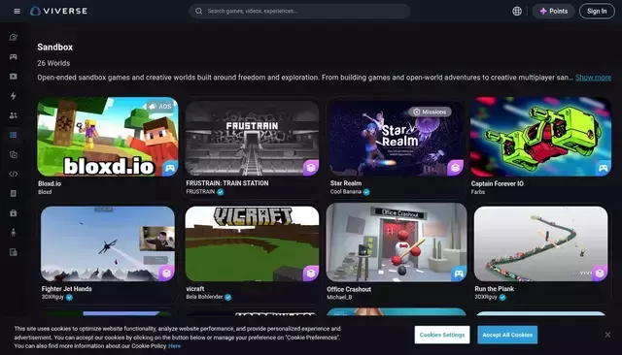Click the 'Star Realm' title text
This screenshot has width=622, height=355.
(x=346, y=183)
